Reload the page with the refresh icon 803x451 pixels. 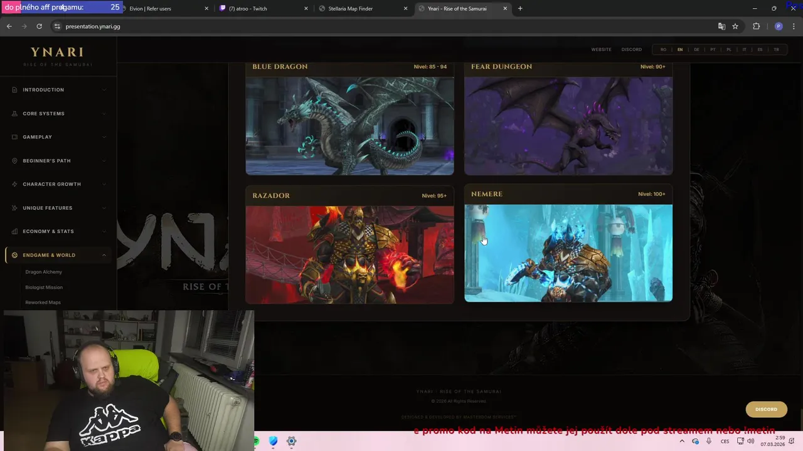pyautogui.click(x=39, y=26)
